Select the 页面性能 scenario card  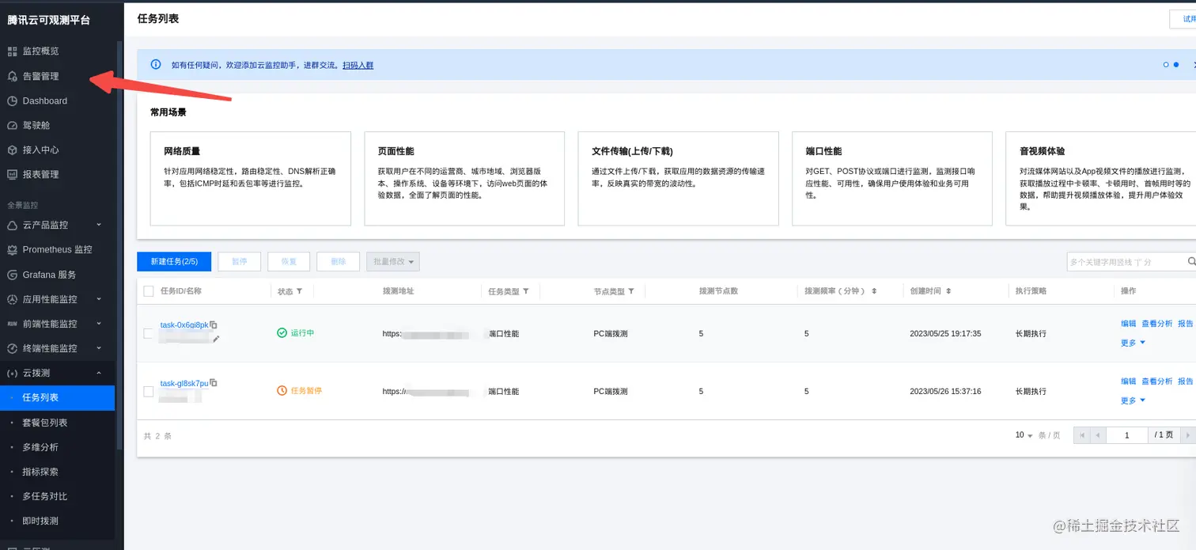tap(464, 179)
